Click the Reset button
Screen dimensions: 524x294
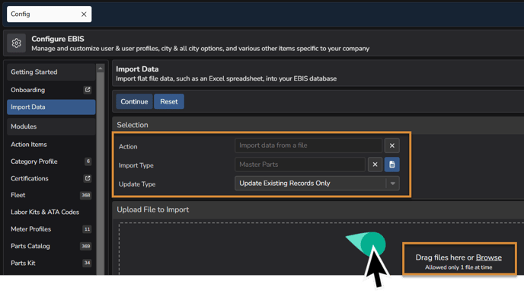tap(169, 101)
